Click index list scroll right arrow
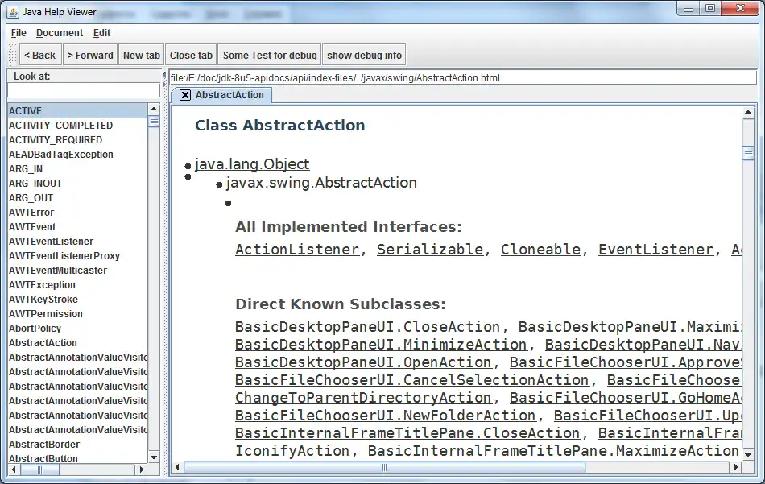Screen dimensions: 765x484 coord(142,470)
